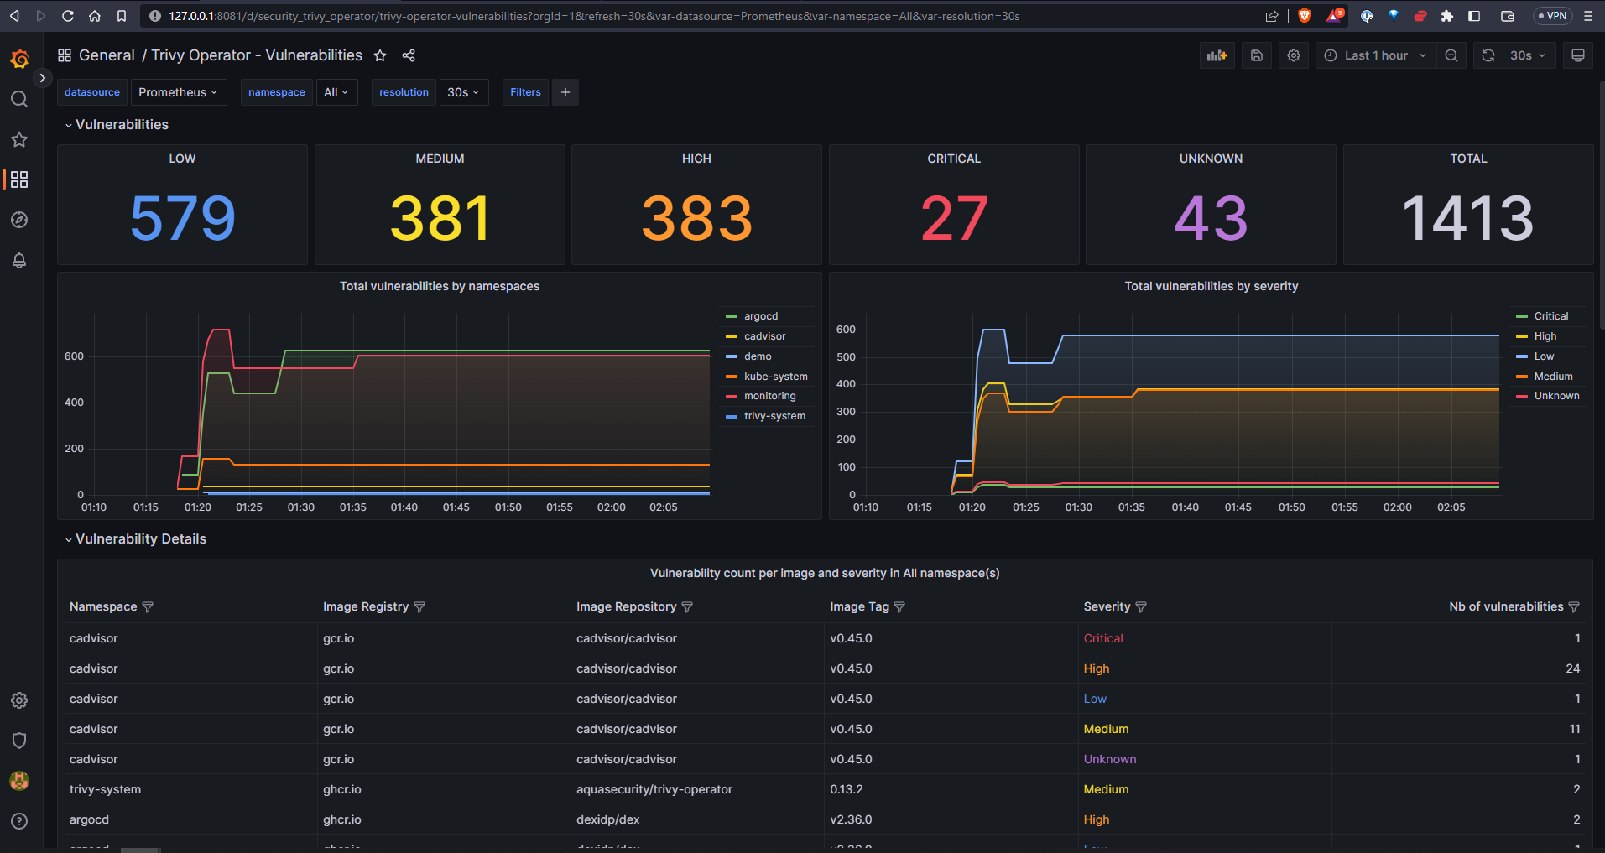The width and height of the screenshot is (1605, 853).
Task: Toggle cadvisor series in legend
Action: 765,336
